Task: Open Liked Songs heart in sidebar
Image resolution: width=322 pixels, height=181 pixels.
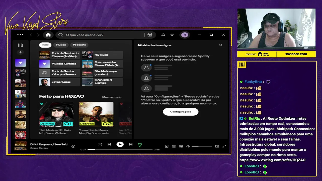Action: coord(20,63)
